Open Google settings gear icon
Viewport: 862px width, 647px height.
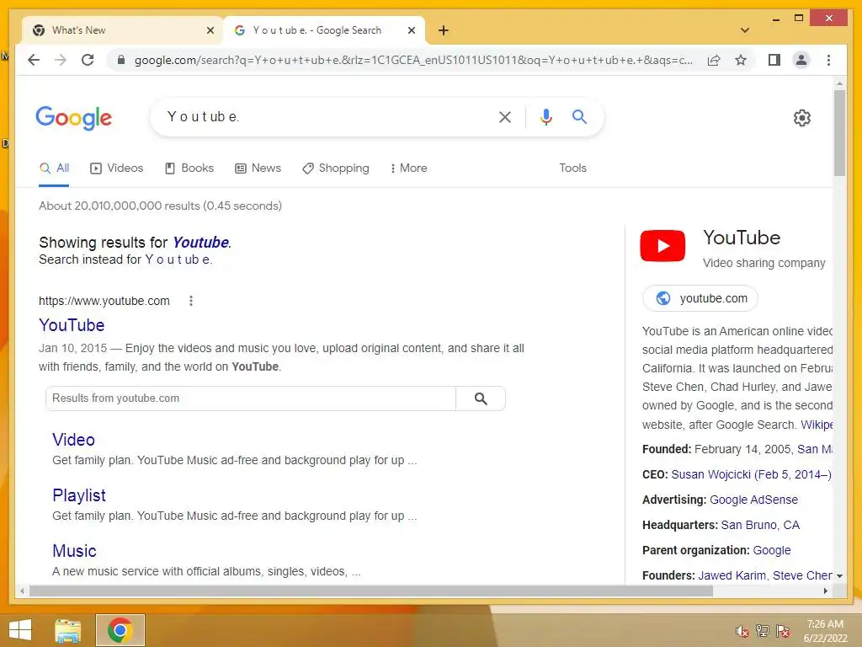pos(802,118)
